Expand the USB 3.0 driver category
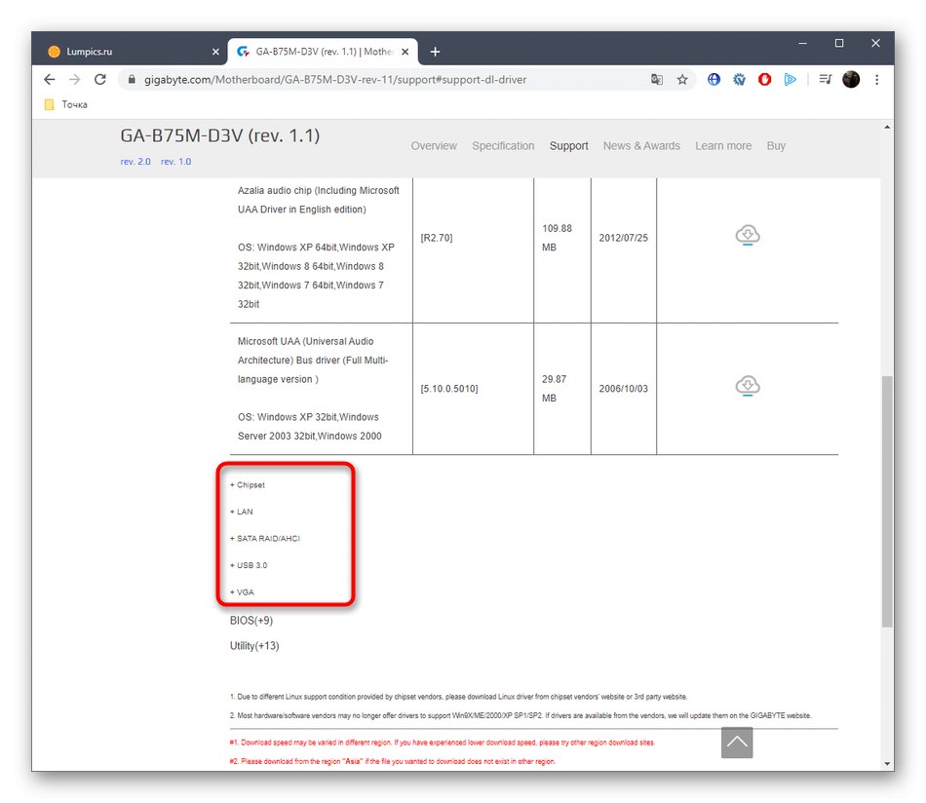926x803 pixels. click(249, 565)
